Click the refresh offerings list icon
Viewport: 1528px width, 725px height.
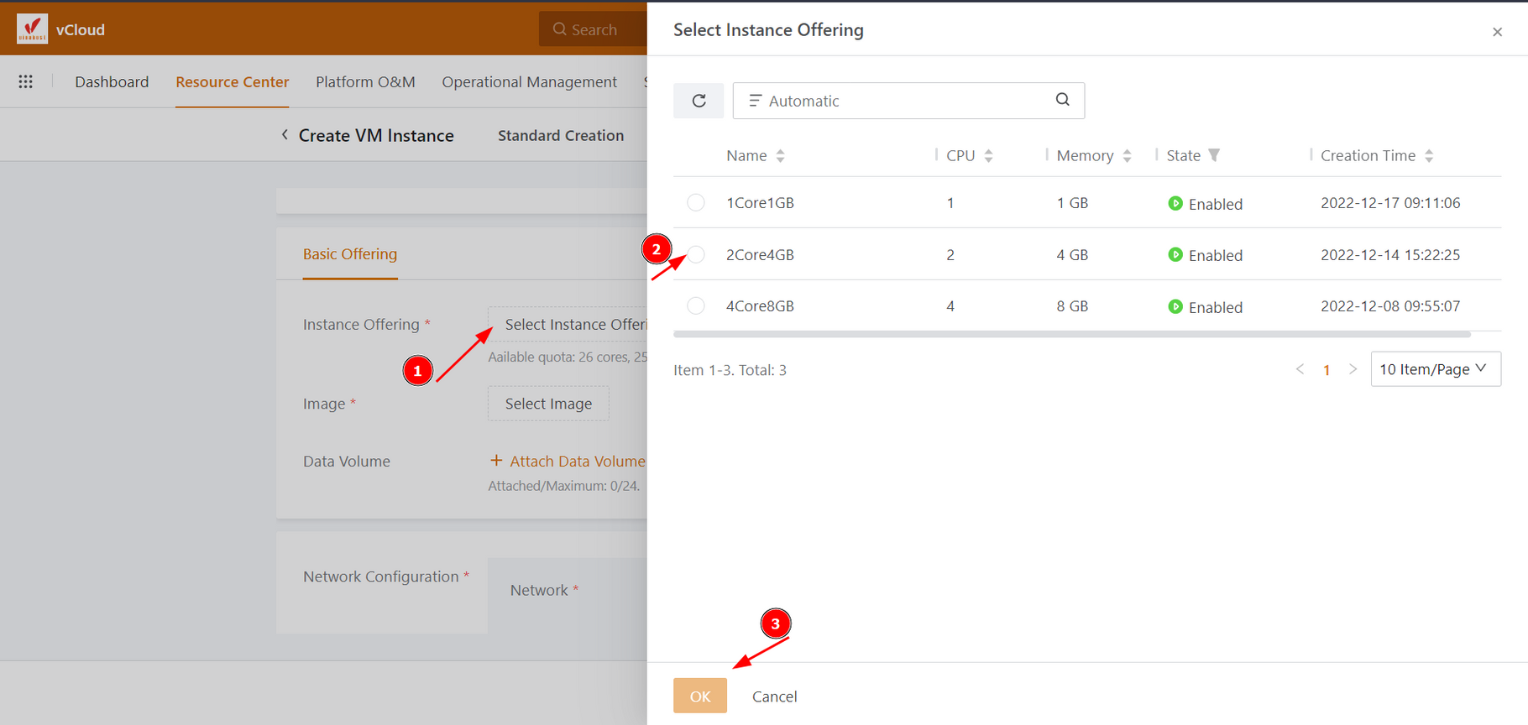[x=699, y=101]
